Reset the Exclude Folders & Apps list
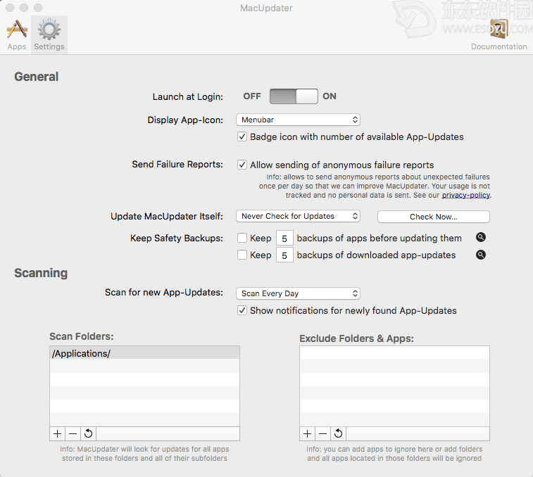The image size is (533, 477). tap(338, 434)
